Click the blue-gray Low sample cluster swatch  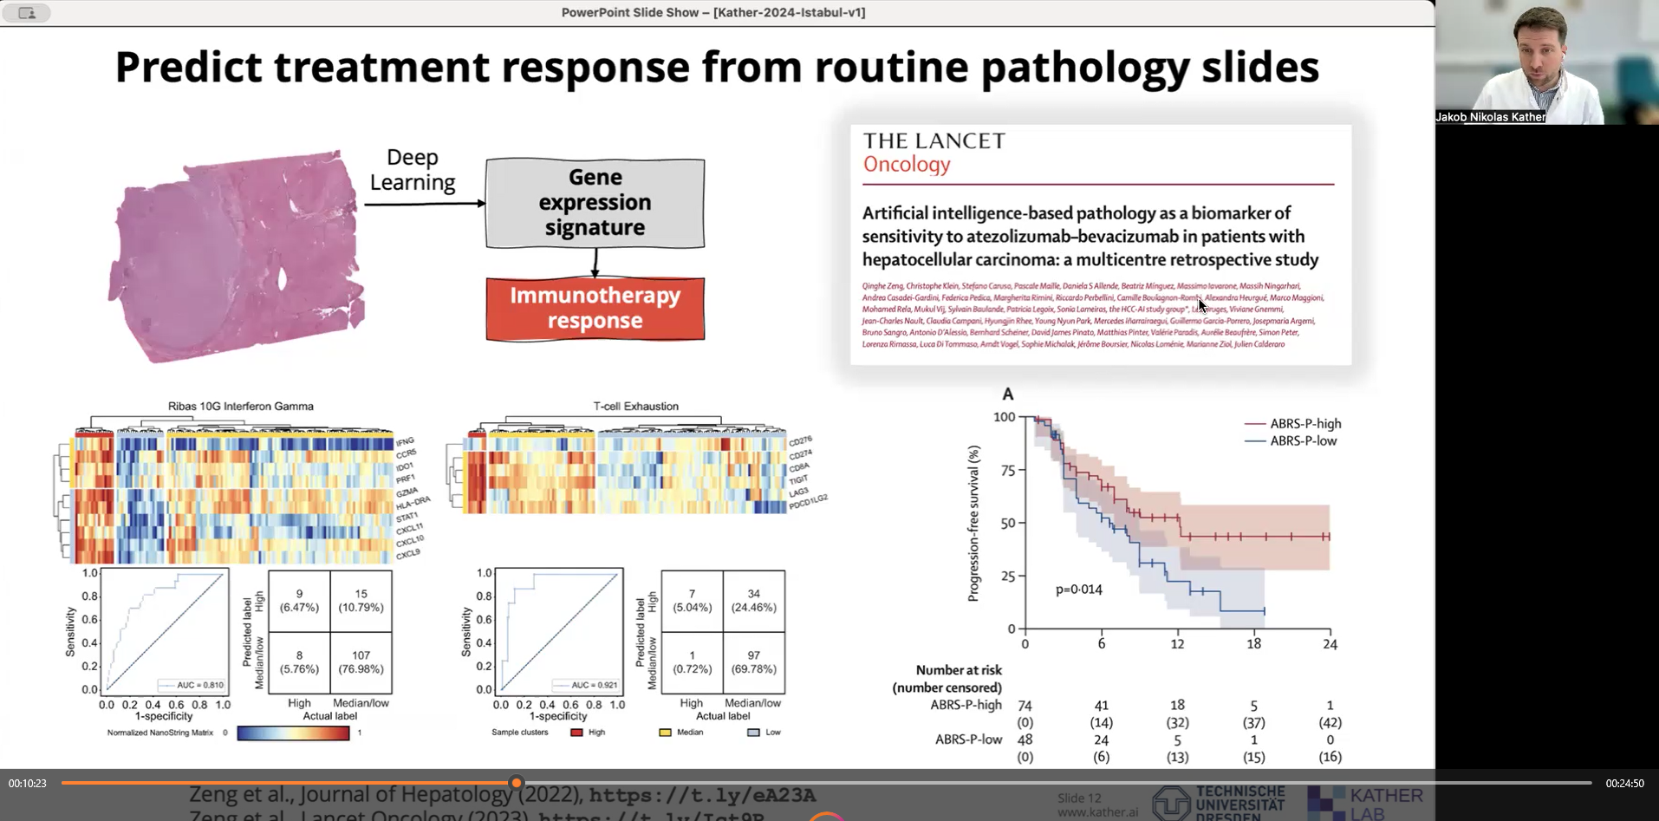(x=754, y=733)
